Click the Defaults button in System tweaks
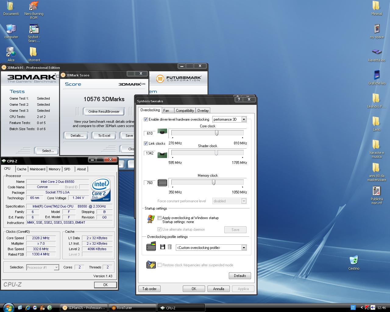This screenshot has height=312, width=390. pyautogui.click(x=240, y=276)
